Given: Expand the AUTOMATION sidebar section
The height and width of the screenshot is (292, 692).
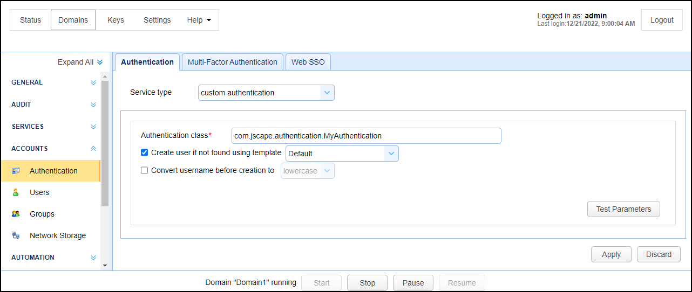Looking at the screenshot, I should (93, 258).
